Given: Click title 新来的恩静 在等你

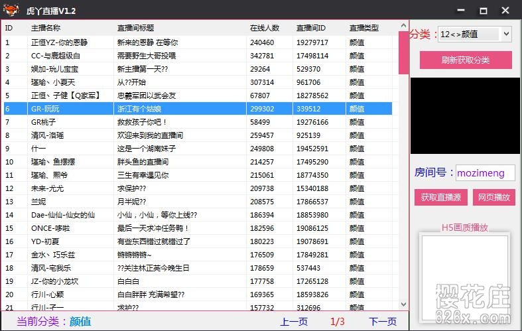Looking at the screenshot, I should (147, 42).
